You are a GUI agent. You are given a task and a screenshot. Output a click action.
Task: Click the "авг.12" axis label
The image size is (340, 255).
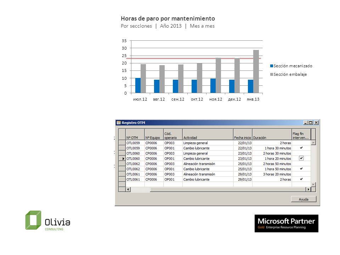tap(159, 99)
